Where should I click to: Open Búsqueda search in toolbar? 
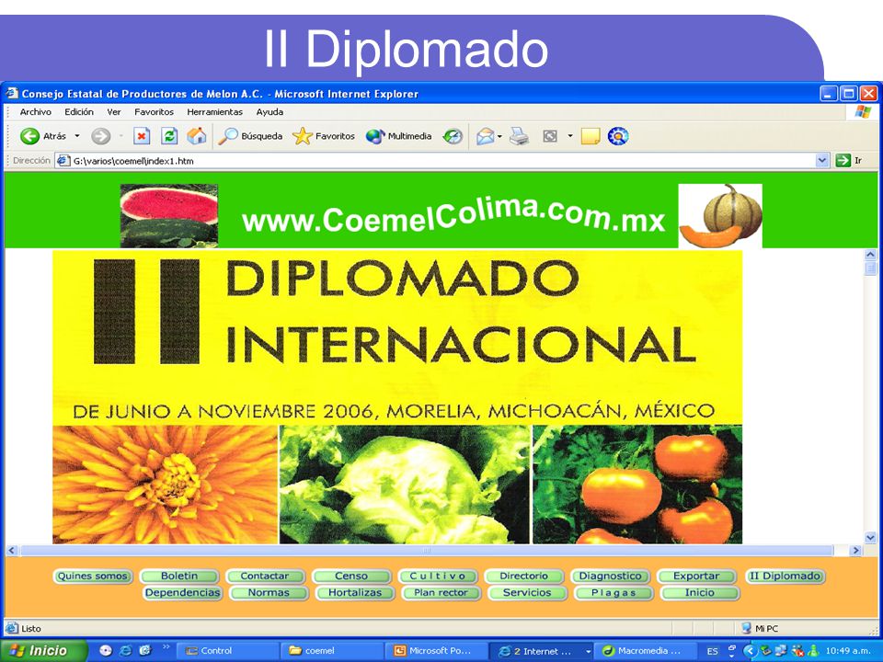pos(250,136)
